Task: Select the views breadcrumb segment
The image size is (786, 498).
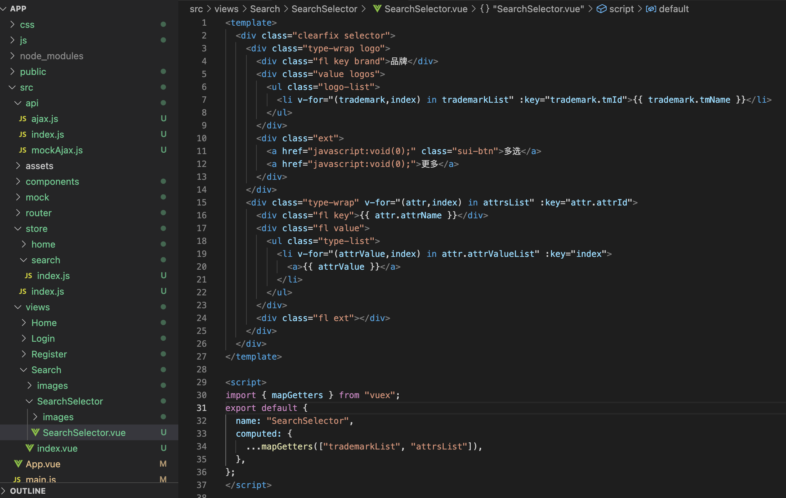Action: click(x=226, y=9)
